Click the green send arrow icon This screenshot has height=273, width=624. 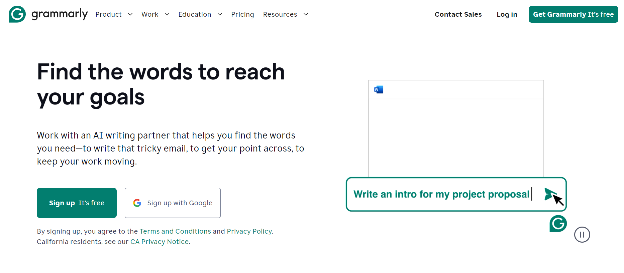[550, 194]
